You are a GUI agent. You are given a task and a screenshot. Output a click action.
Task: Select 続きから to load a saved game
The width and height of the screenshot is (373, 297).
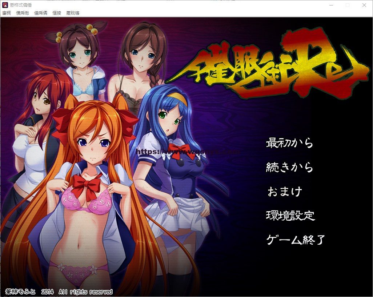[x=289, y=168]
